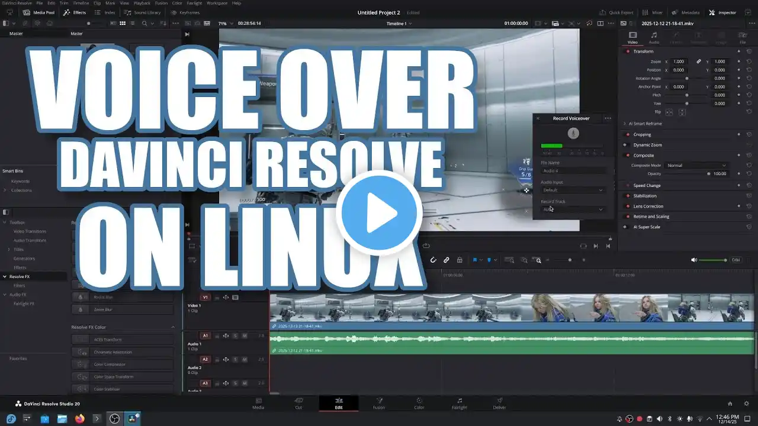758x426 pixels.
Task: Reset the Transform section
Action: coord(749,51)
